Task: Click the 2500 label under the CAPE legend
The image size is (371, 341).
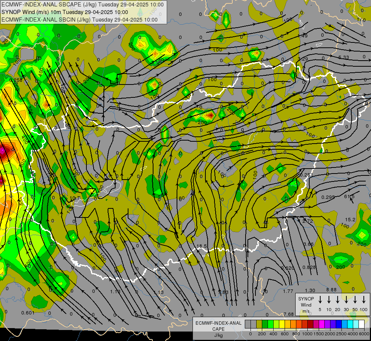Action: (342, 334)
